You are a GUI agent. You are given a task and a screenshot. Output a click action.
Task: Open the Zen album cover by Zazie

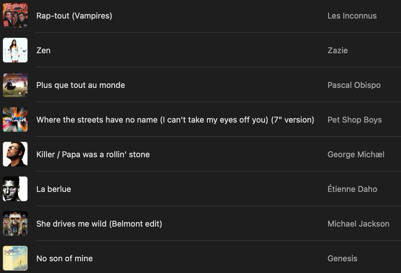(15, 50)
